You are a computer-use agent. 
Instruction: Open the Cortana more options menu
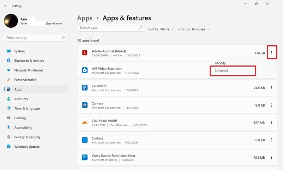point(271,140)
